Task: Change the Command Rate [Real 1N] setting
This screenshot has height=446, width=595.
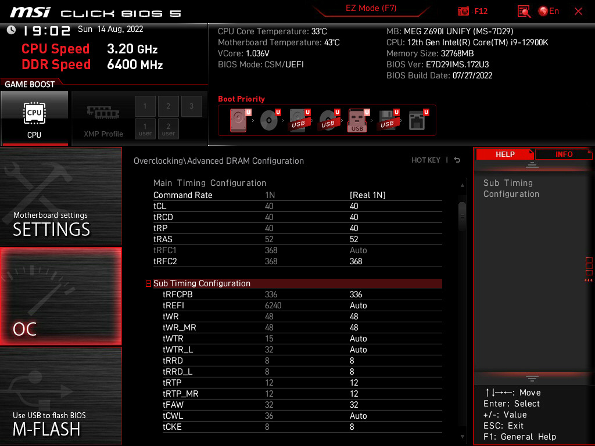Action: pyautogui.click(x=367, y=195)
